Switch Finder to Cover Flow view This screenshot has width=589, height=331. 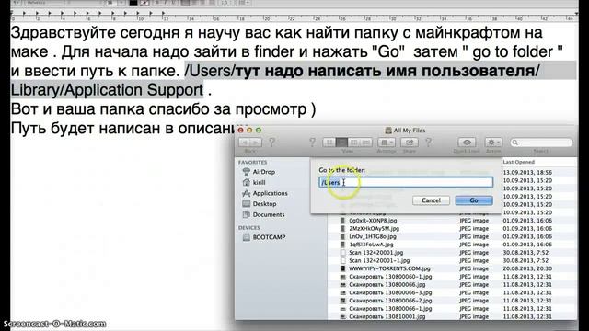coord(366,143)
